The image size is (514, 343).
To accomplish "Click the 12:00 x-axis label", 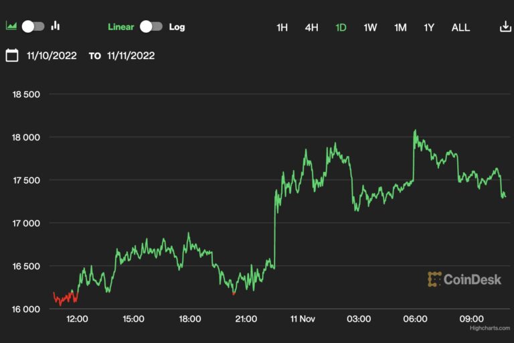I will (x=77, y=319).
